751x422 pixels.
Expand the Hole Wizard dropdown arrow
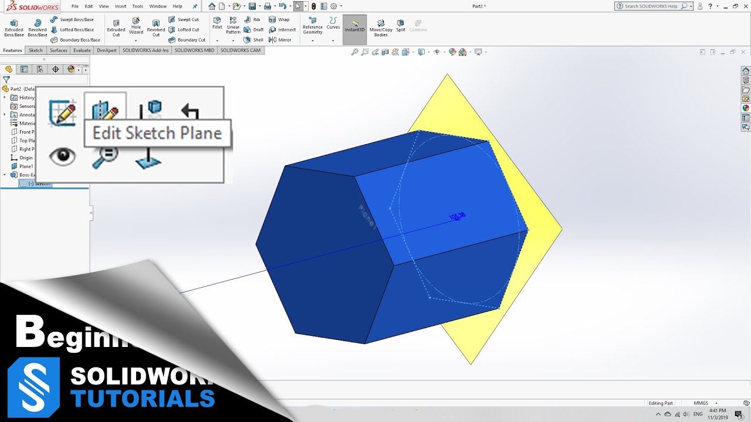point(136,40)
